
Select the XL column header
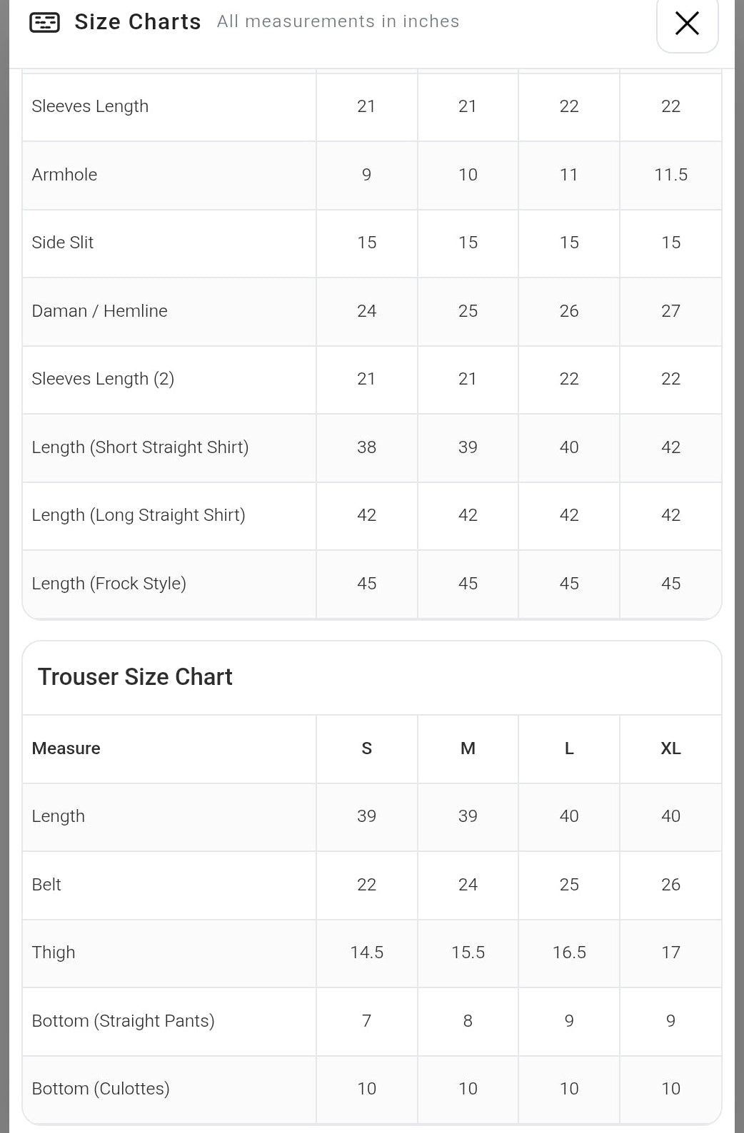[x=670, y=748]
